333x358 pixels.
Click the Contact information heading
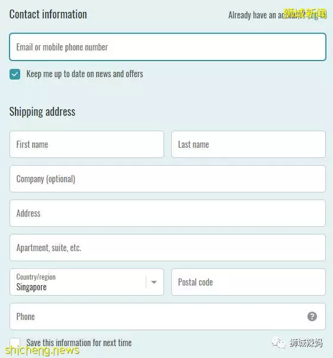click(48, 14)
